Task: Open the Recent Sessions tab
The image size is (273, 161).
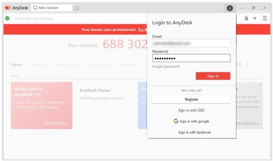Action: click(x=68, y=65)
